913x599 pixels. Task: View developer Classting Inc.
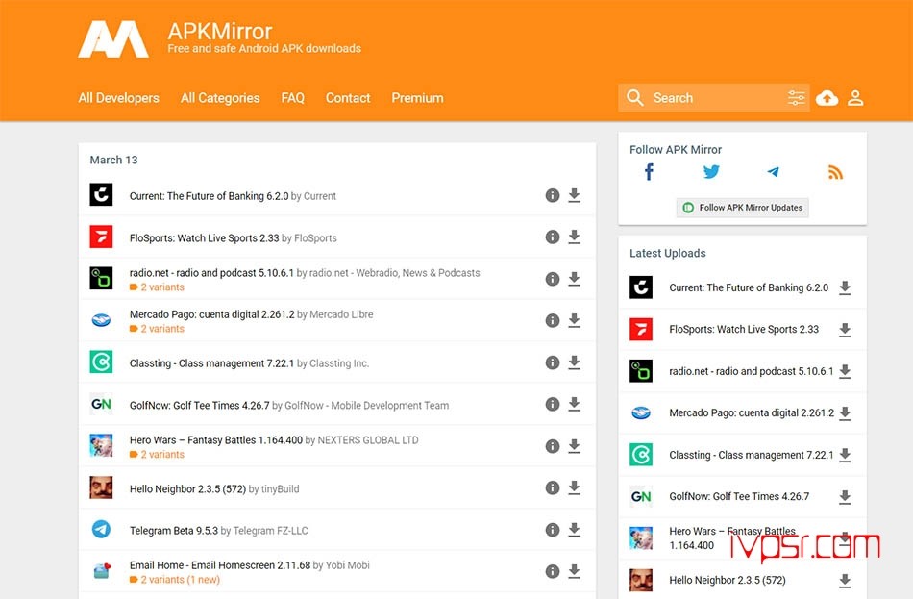pos(339,363)
